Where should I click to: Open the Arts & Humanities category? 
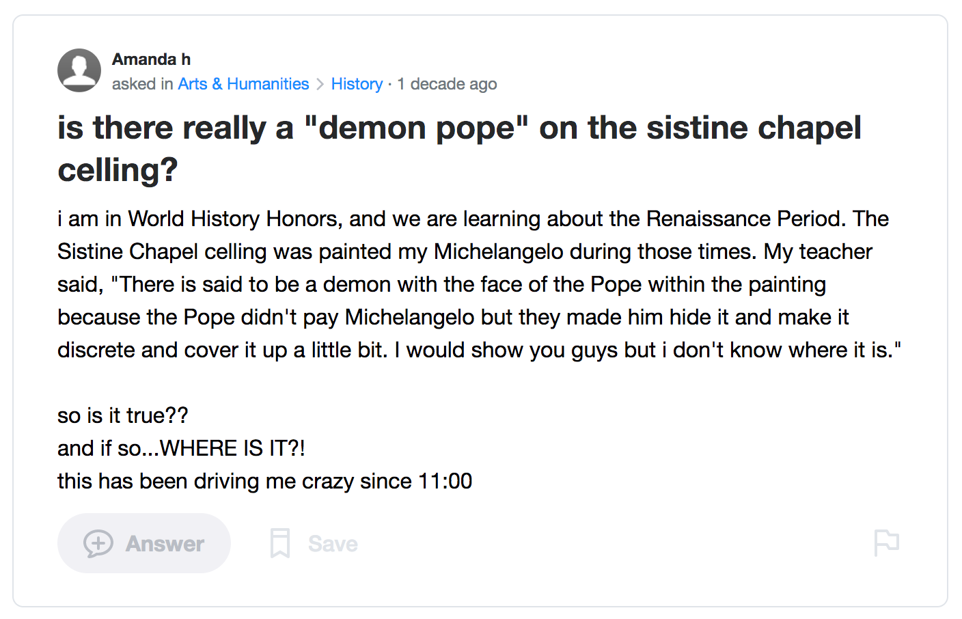click(243, 84)
